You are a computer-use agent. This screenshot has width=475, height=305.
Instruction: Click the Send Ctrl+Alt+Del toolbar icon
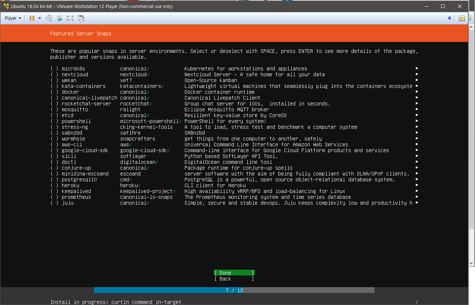(49, 18)
